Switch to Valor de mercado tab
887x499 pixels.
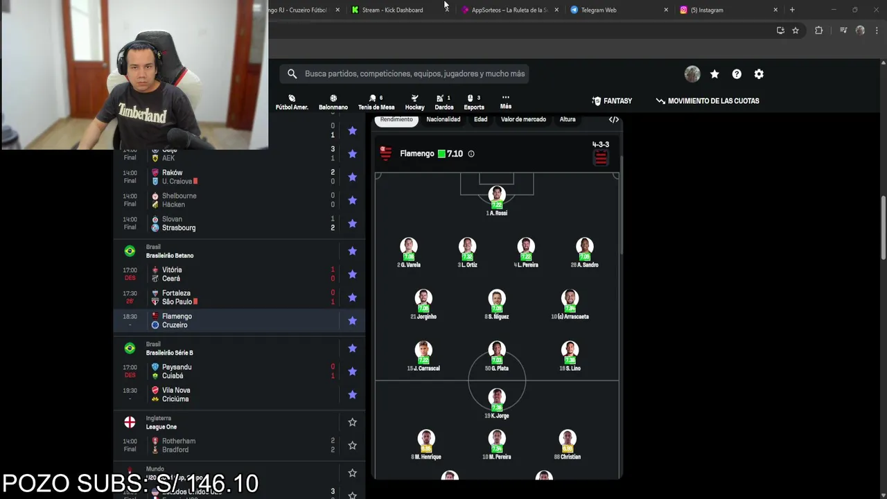[523, 119]
